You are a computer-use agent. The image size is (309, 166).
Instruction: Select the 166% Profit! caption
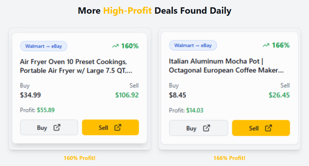(x=229, y=158)
